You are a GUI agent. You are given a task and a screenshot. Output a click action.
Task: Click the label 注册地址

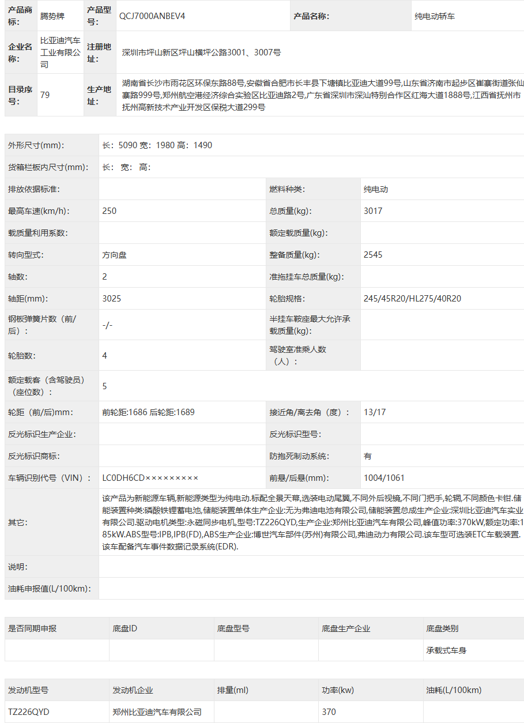[x=99, y=52]
